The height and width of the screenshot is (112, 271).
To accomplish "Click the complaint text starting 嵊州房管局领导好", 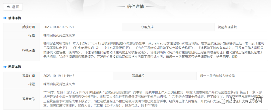I will tap(153, 50).
